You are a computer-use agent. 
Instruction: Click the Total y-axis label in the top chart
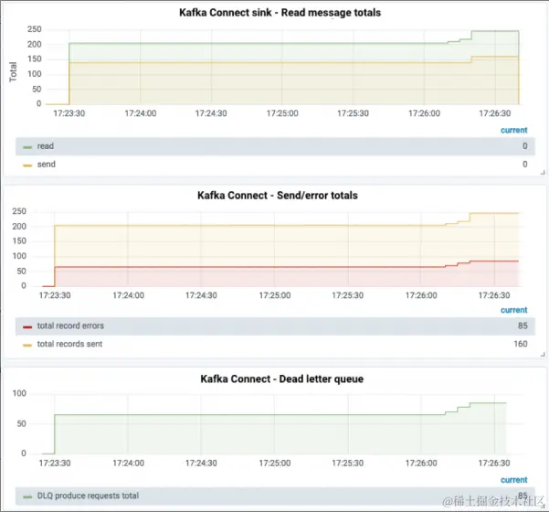coord(13,72)
